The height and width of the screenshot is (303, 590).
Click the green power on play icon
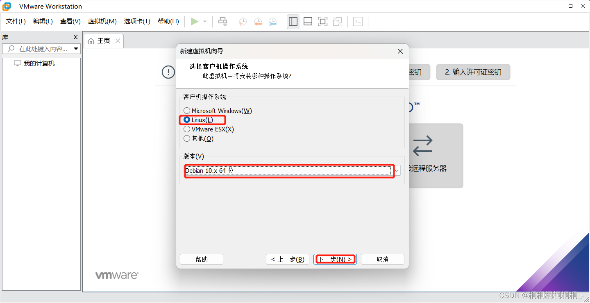pyautogui.click(x=195, y=21)
